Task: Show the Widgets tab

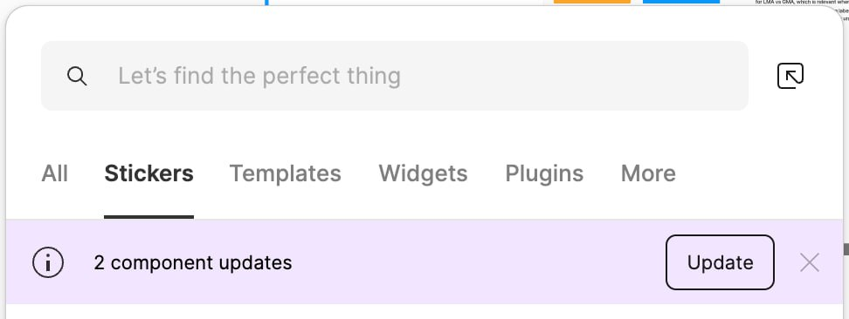Action: click(x=423, y=173)
